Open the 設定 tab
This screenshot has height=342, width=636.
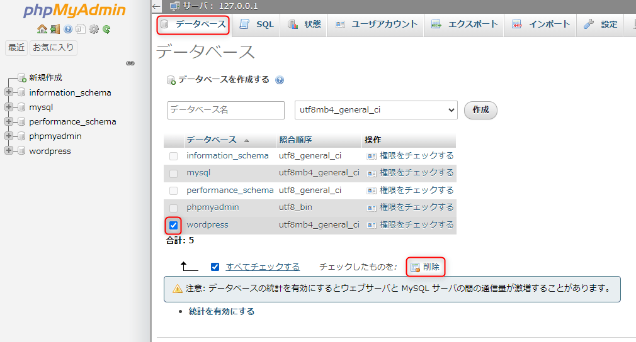(x=600, y=25)
